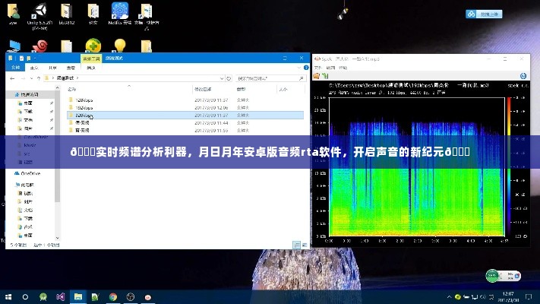Open the blue File tab in Explorer
The image size is (540, 304).
coord(16,67)
